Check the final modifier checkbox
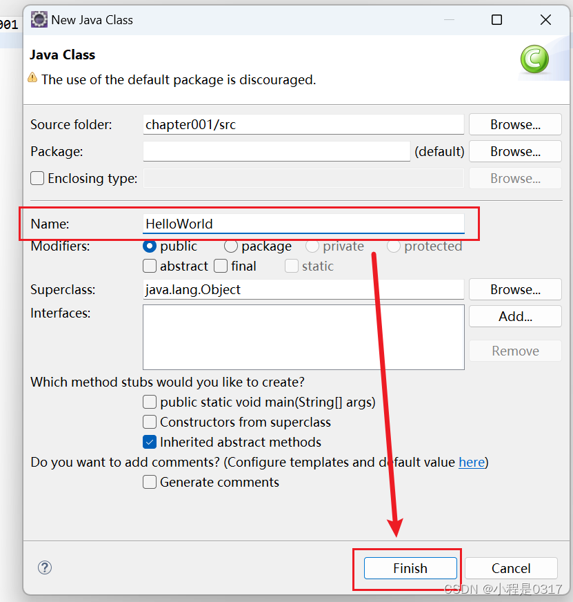Image resolution: width=573 pixels, height=602 pixels. coord(221,266)
